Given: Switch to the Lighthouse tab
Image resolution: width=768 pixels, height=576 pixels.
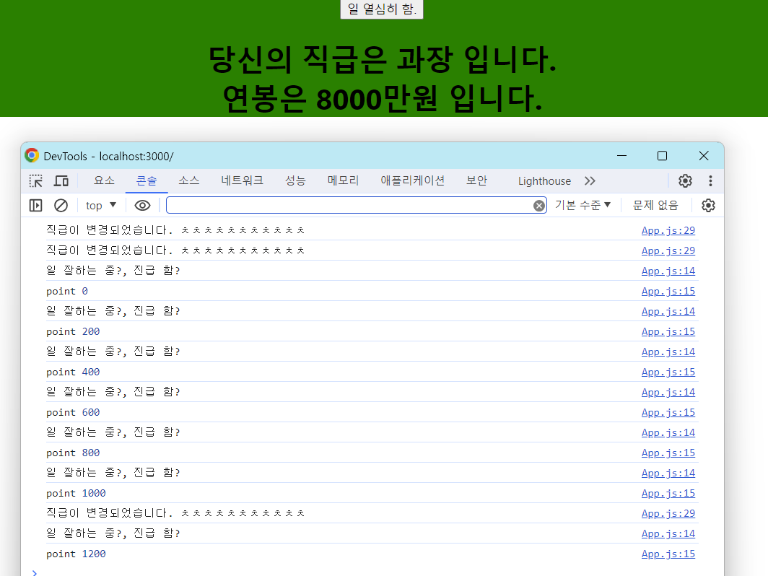Looking at the screenshot, I should point(545,180).
